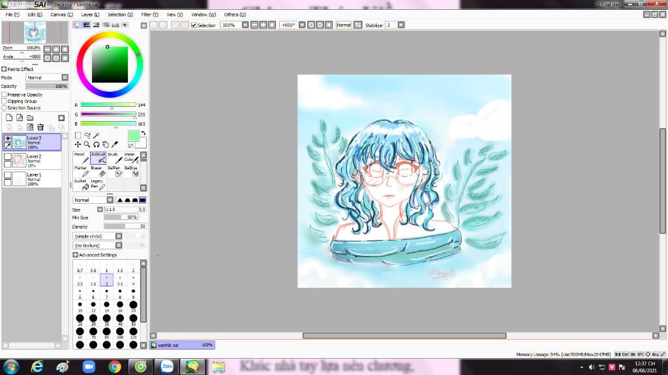Activate the move layer tool
668x375 pixels.
pos(78,145)
